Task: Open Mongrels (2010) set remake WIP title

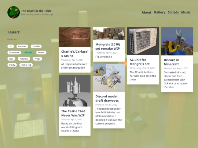Action: click(x=107, y=46)
